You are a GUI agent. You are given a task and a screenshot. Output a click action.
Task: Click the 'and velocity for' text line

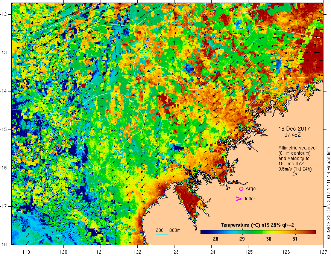[295, 158]
